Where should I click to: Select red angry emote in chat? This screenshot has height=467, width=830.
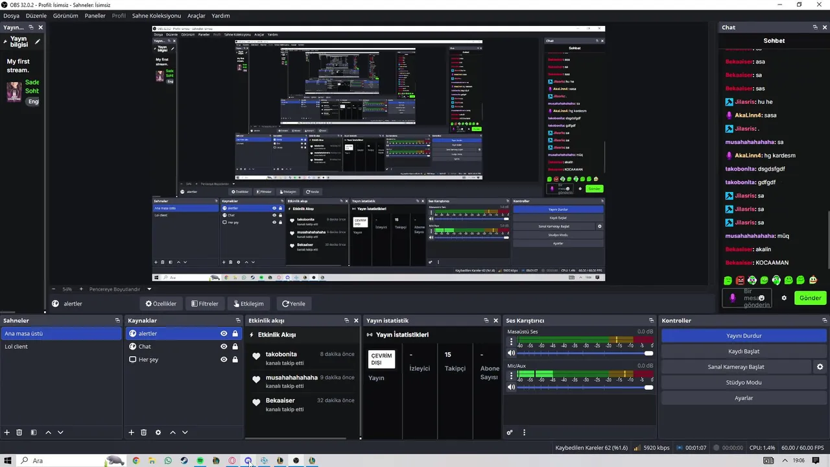pos(740,280)
